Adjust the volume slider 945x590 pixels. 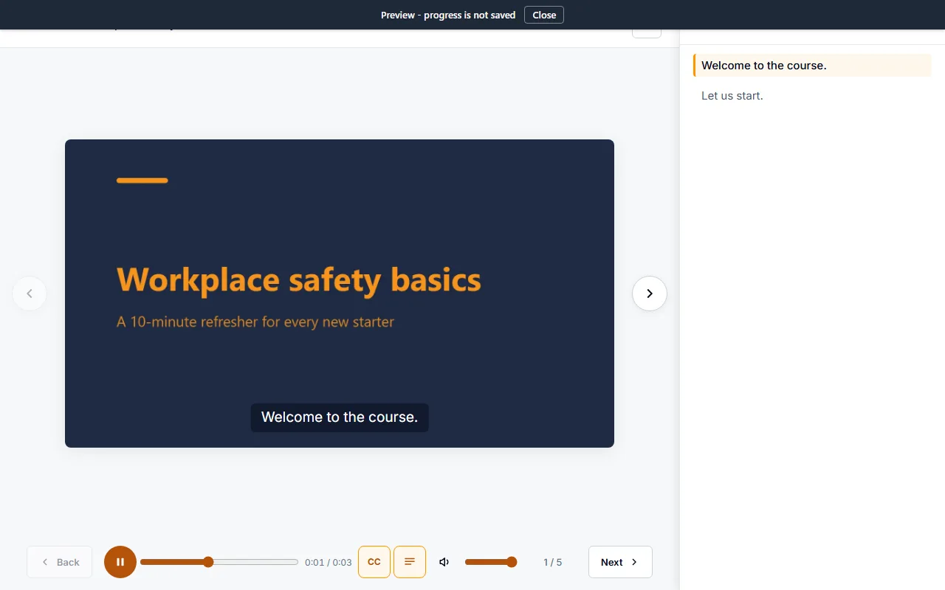tap(491, 562)
